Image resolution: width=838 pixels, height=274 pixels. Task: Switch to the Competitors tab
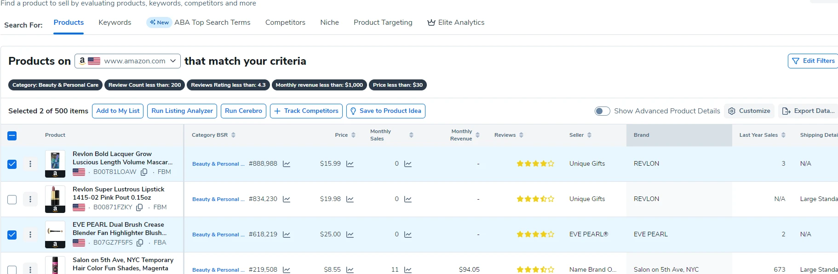[x=285, y=22]
